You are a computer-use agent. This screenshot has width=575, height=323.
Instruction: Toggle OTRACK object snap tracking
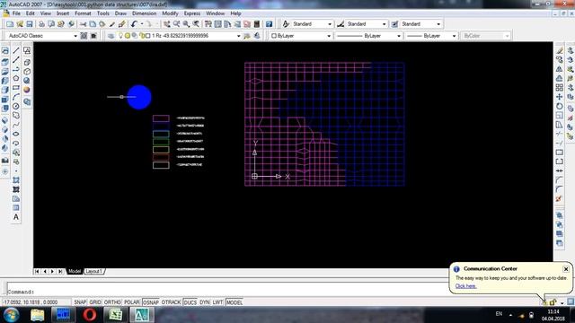point(171,302)
